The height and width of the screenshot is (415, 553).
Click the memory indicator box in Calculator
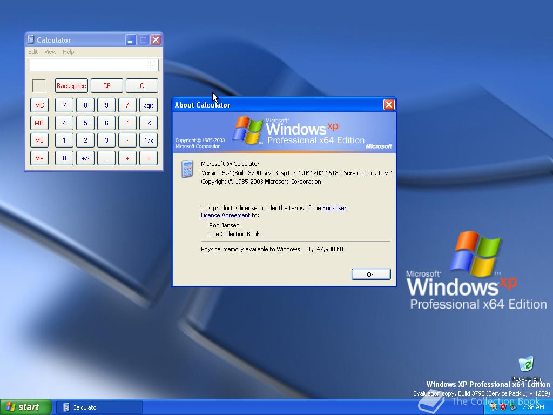point(39,86)
